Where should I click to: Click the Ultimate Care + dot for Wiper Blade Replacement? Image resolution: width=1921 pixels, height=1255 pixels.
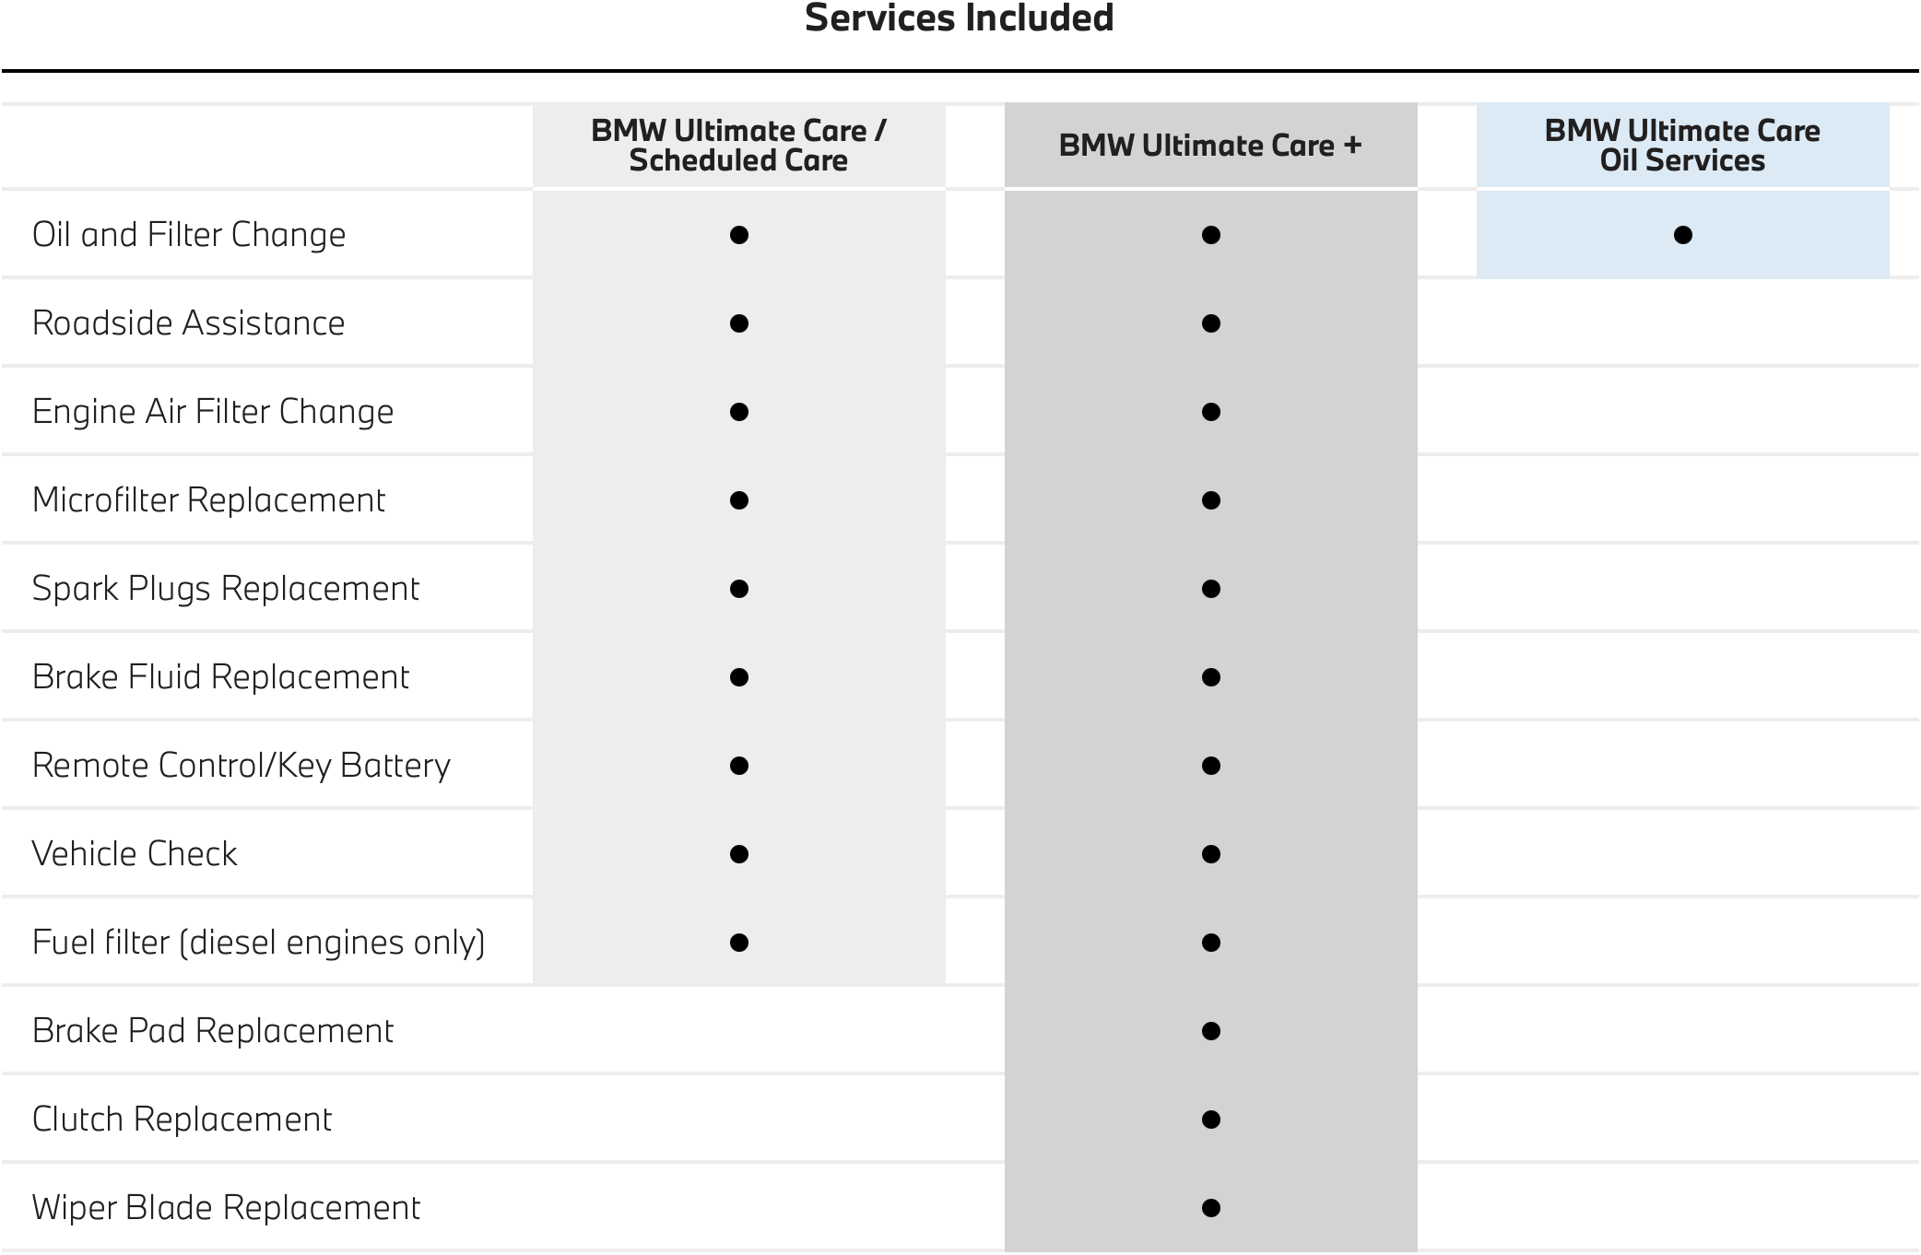coord(1211,1208)
